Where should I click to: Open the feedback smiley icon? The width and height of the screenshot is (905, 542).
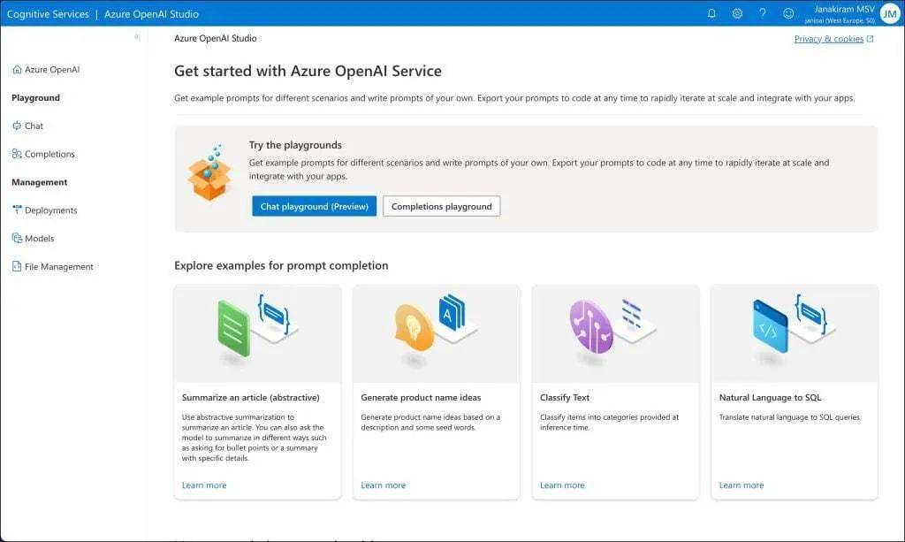point(787,13)
